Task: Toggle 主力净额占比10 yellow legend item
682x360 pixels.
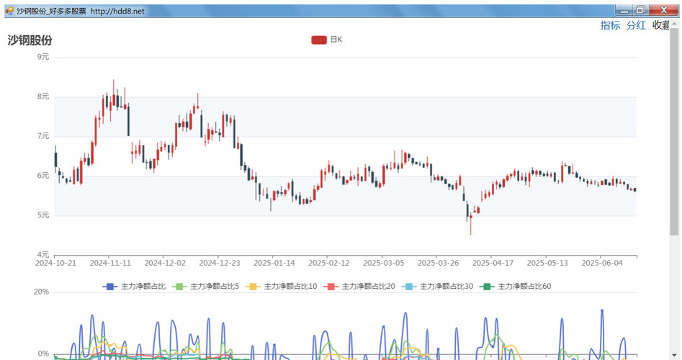Action: 282,287
